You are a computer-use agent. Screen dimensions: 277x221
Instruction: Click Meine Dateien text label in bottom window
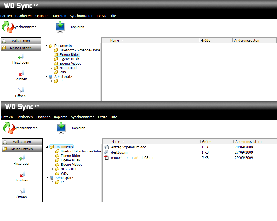(22, 149)
